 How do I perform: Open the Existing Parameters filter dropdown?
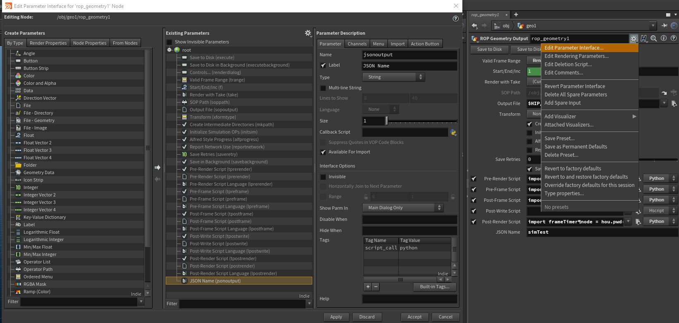(309, 304)
